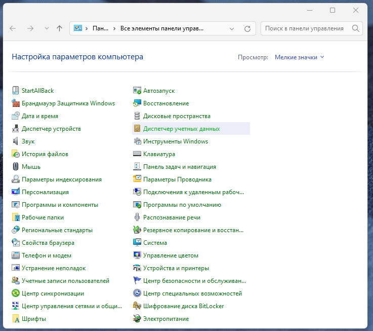This screenshot has height=331, width=373.
Task: Click the Windows Defender Firewall brick icon
Action: 16,103
